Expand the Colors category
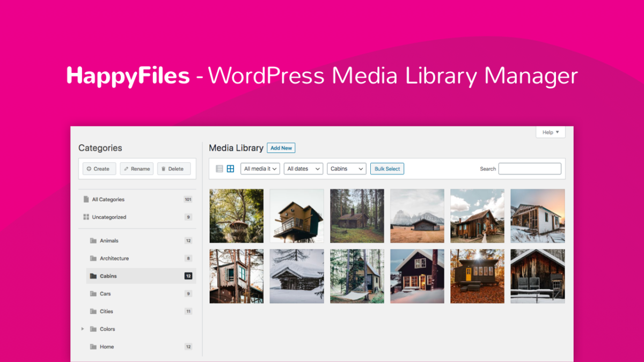644x362 pixels. (x=82, y=329)
